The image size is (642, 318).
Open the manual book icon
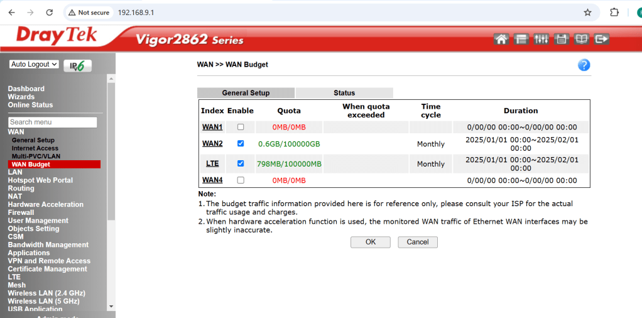click(582, 39)
